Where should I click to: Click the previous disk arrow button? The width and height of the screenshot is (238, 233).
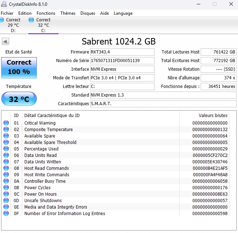tap(5, 41)
